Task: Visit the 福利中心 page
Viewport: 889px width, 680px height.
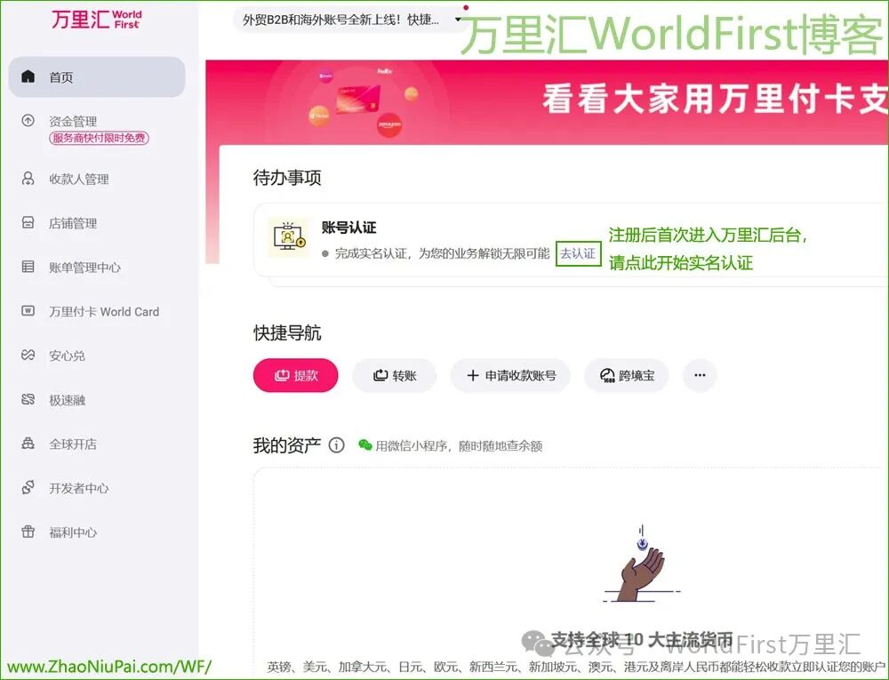Action: pyautogui.click(x=72, y=532)
